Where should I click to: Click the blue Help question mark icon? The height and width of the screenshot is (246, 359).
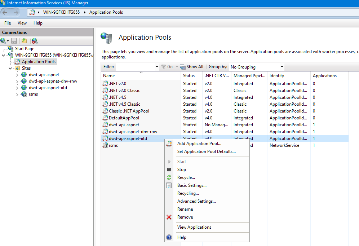point(169,237)
